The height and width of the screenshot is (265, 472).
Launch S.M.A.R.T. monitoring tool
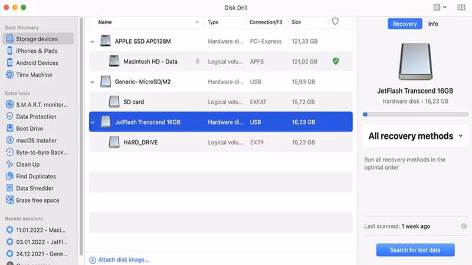point(37,105)
